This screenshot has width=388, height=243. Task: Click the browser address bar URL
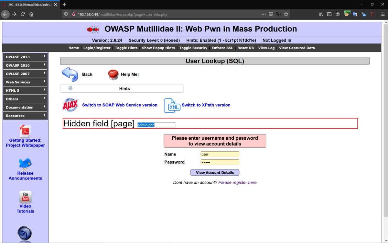click(123, 15)
